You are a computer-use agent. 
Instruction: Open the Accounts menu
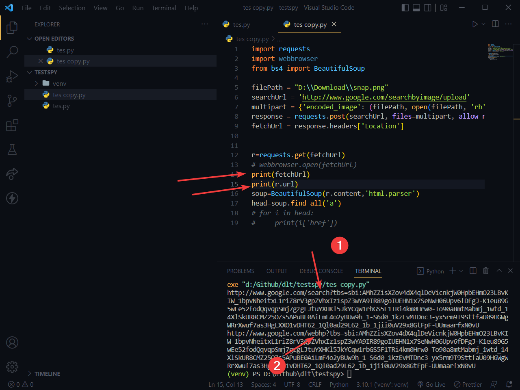click(x=12, y=342)
